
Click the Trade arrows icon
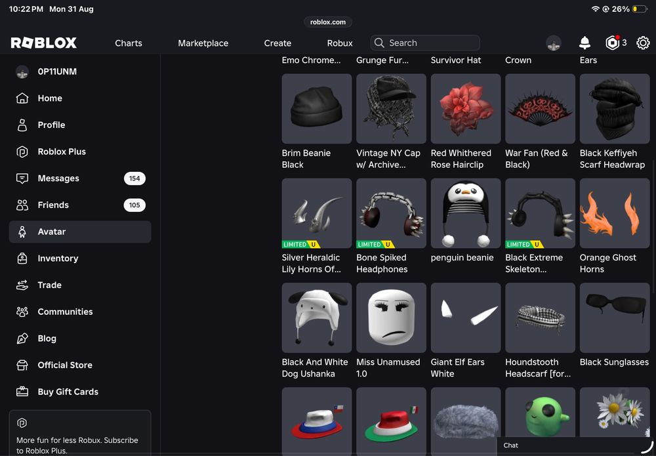pyautogui.click(x=22, y=285)
